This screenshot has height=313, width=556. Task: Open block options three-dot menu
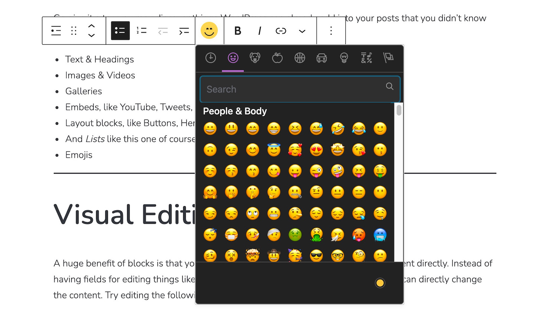(x=331, y=31)
